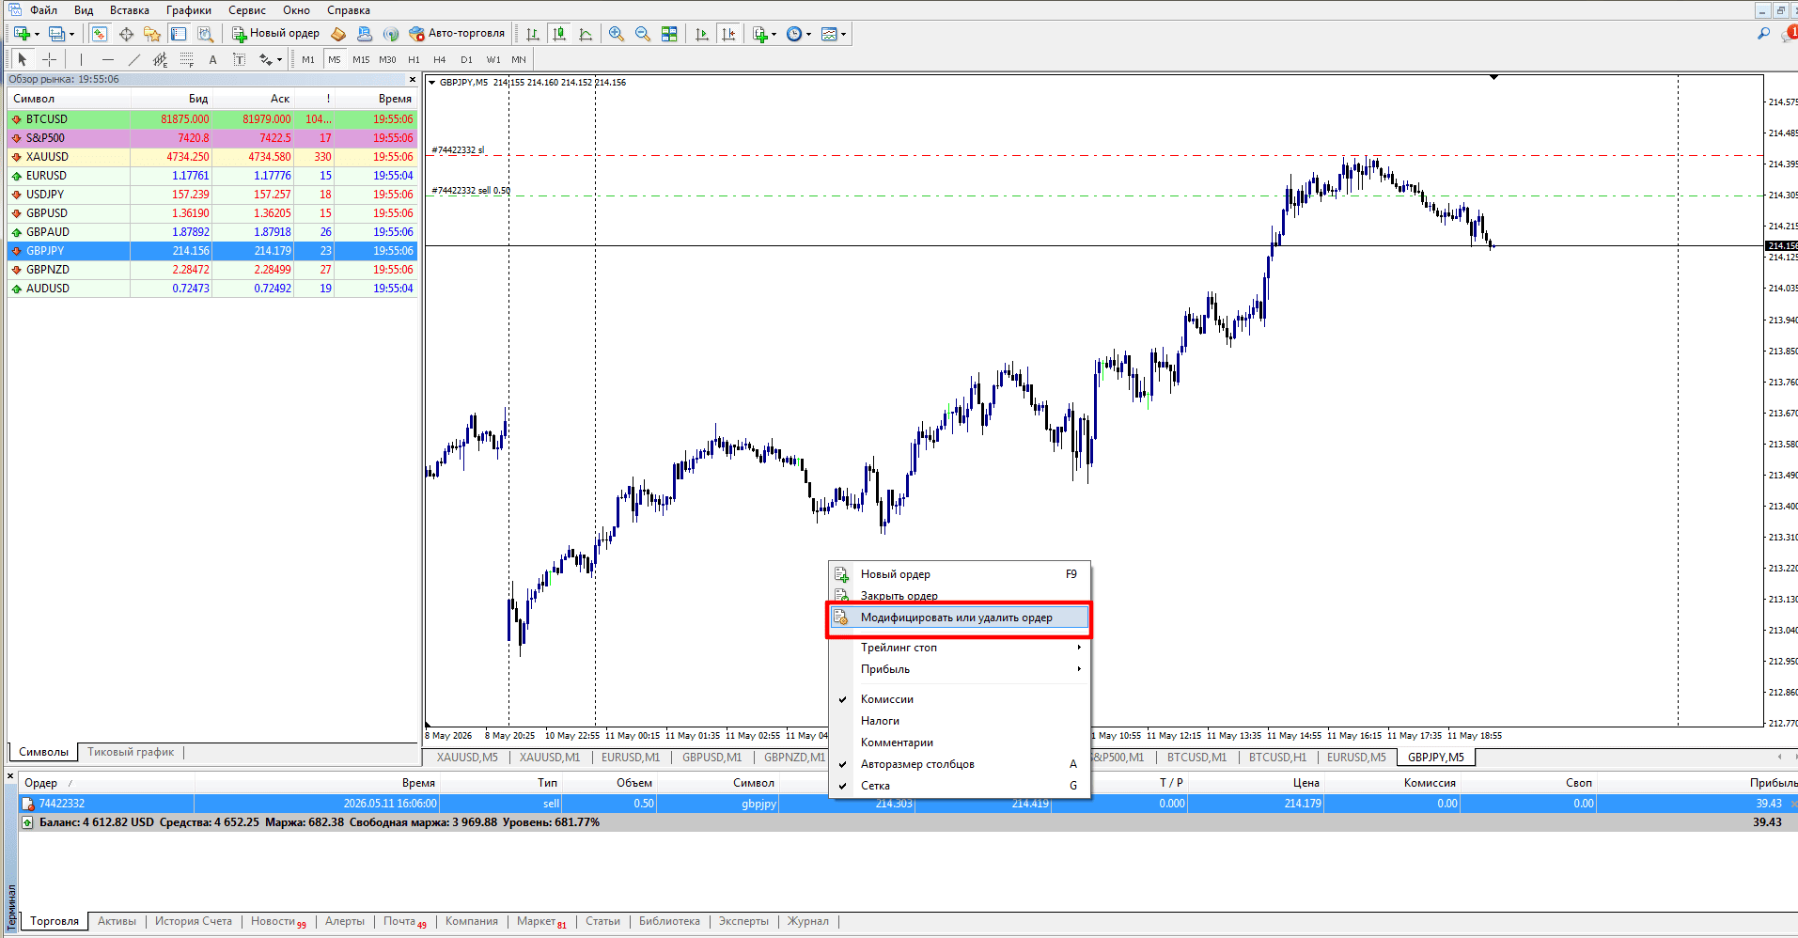Select the Horizontal Line drawing tool

point(108,59)
